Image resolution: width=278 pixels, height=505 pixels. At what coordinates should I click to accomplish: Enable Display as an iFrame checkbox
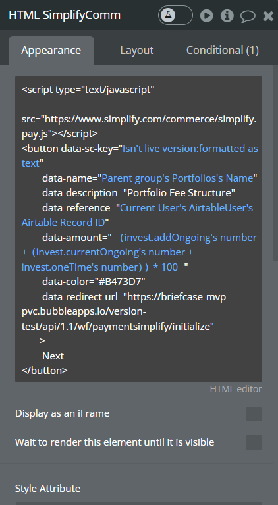coord(254,414)
